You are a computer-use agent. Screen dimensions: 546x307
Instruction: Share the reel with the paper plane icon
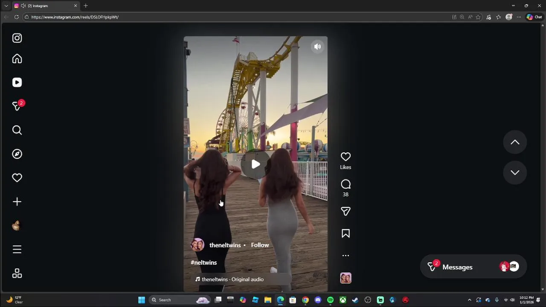346,211
